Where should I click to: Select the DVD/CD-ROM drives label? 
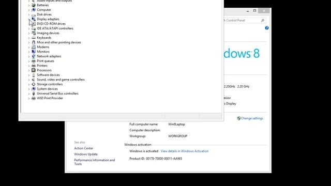pyautogui.click(x=51, y=24)
